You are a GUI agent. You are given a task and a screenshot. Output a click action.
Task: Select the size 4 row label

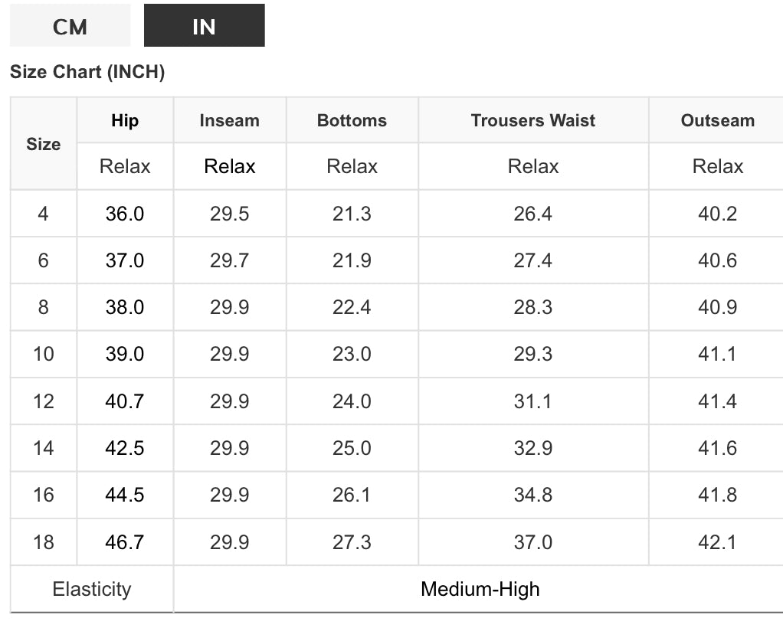pyautogui.click(x=43, y=214)
